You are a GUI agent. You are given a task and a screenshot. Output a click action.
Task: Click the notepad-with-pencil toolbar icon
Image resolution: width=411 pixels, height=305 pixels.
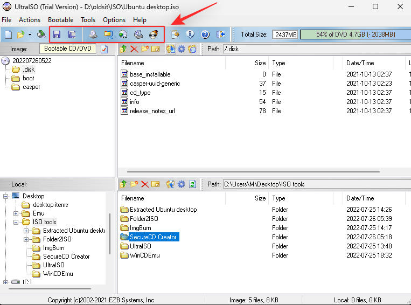(175, 34)
